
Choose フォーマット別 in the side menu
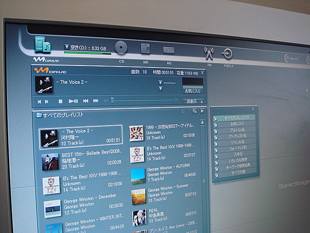coord(235,148)
